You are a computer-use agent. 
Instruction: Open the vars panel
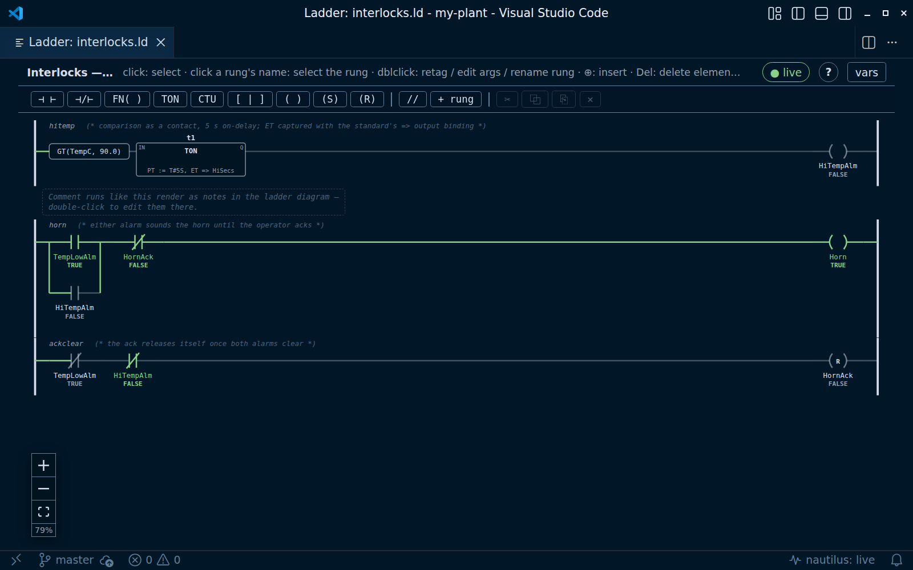point(866,72)
